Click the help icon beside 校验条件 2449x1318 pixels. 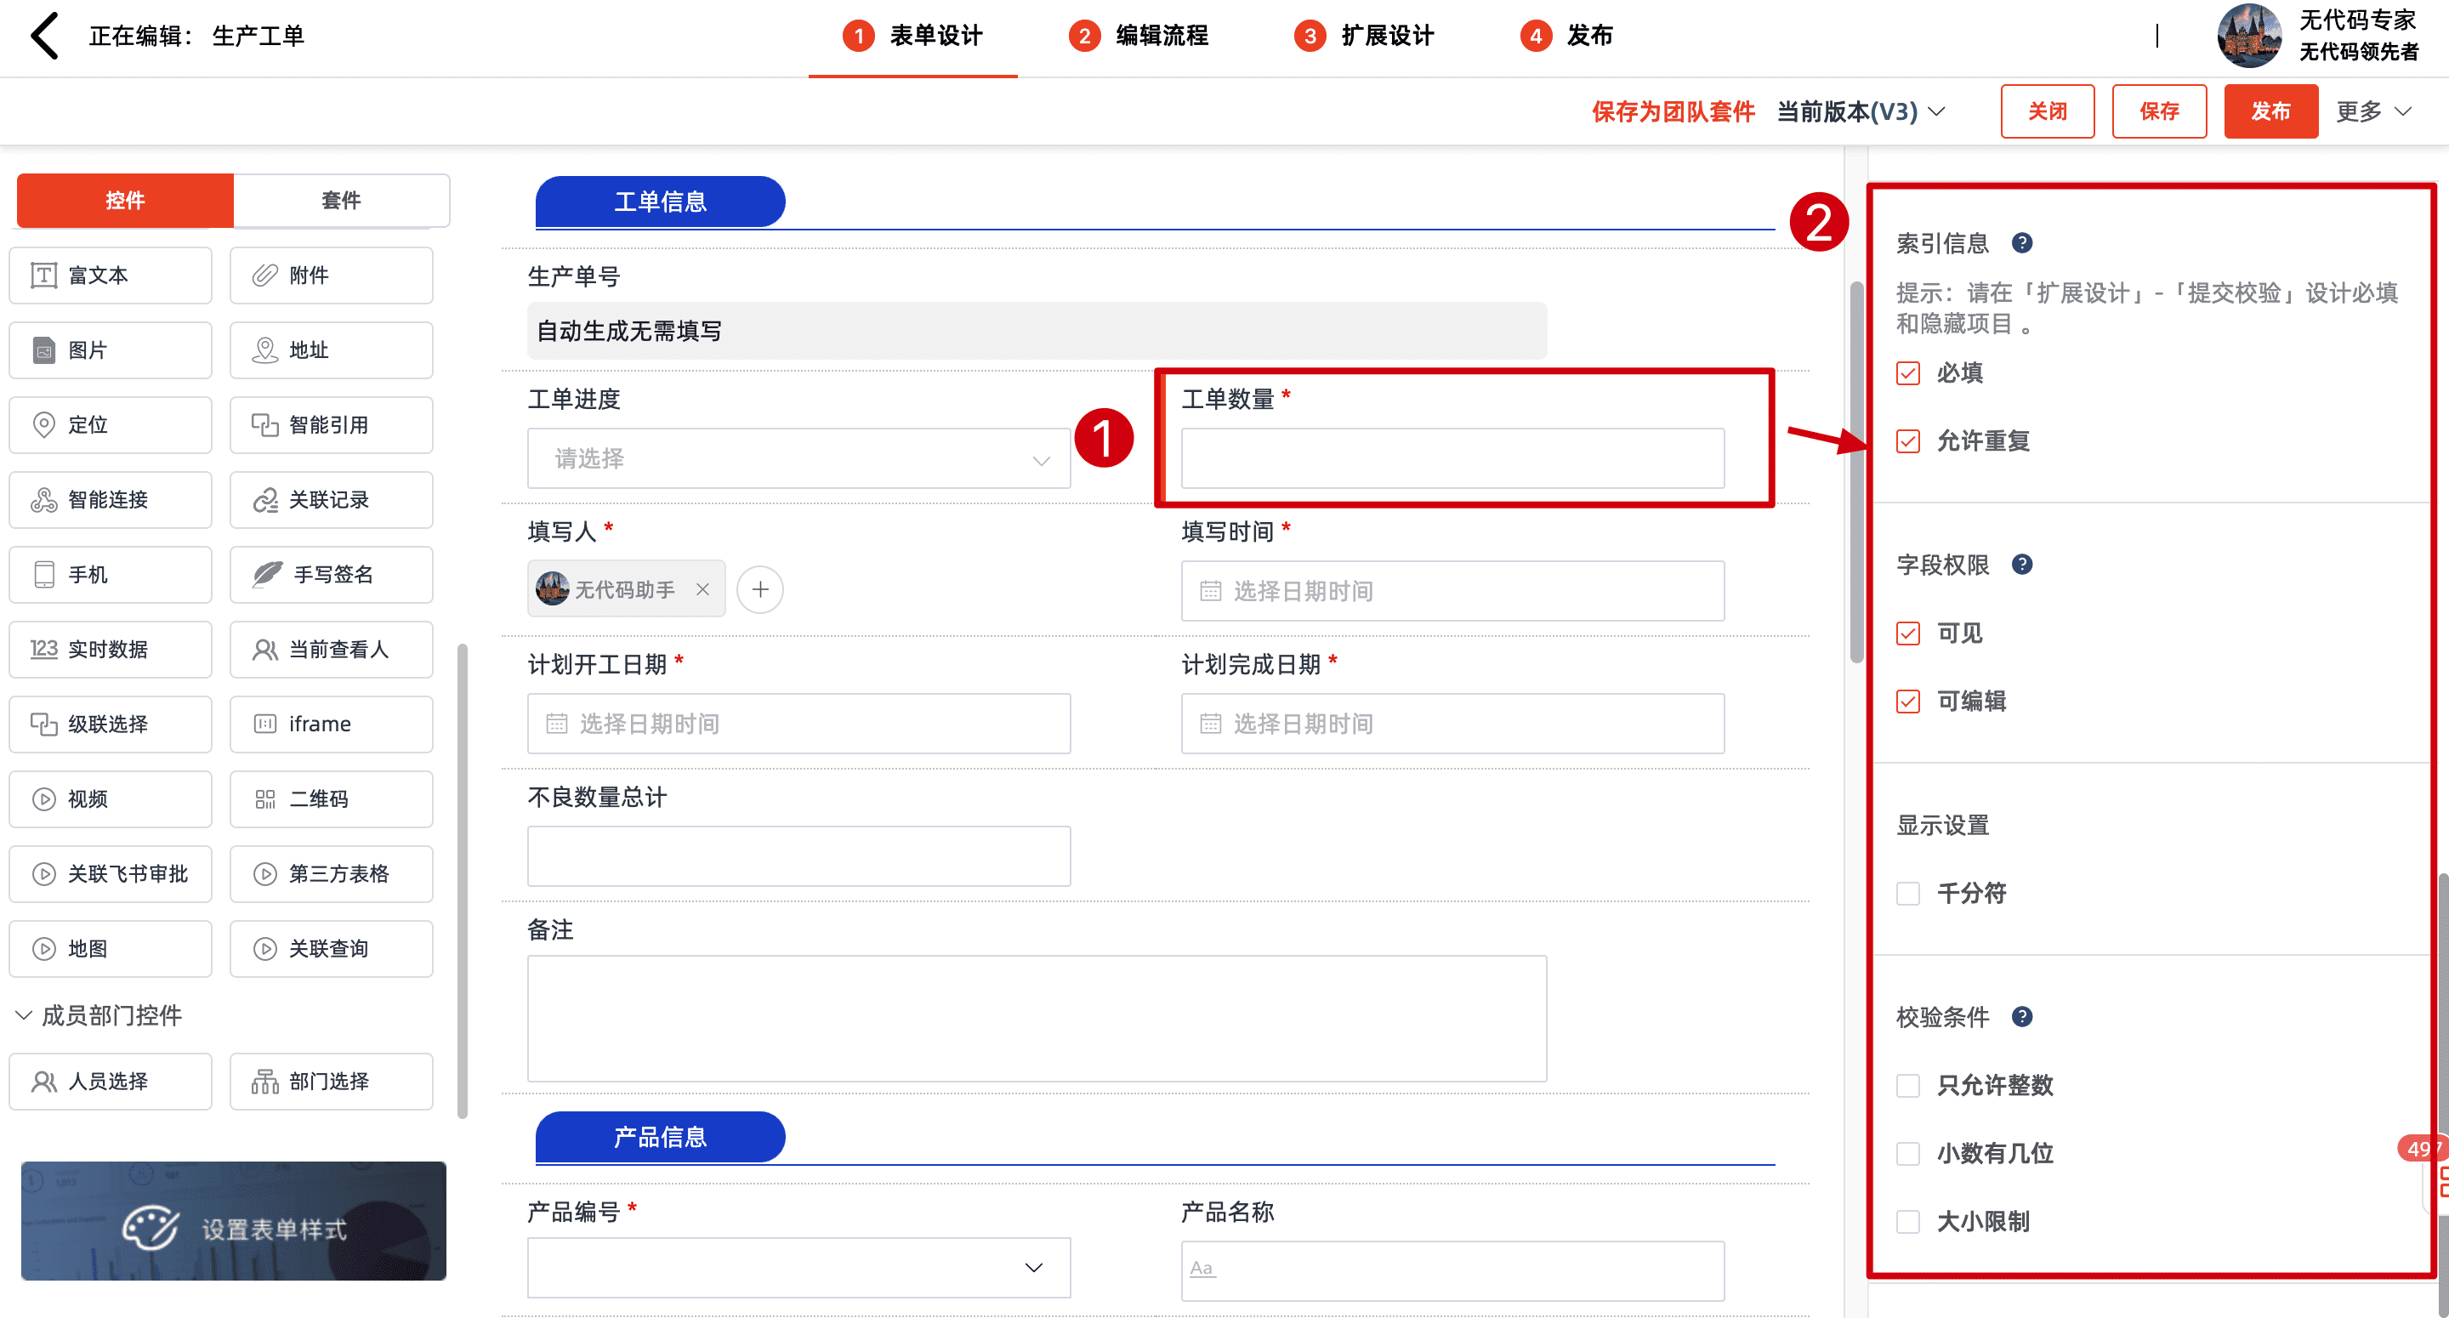2021,1016
